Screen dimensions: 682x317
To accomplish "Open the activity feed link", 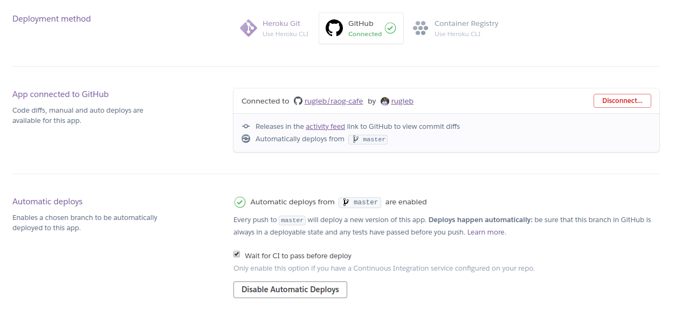I will click(x=325, y=126).
